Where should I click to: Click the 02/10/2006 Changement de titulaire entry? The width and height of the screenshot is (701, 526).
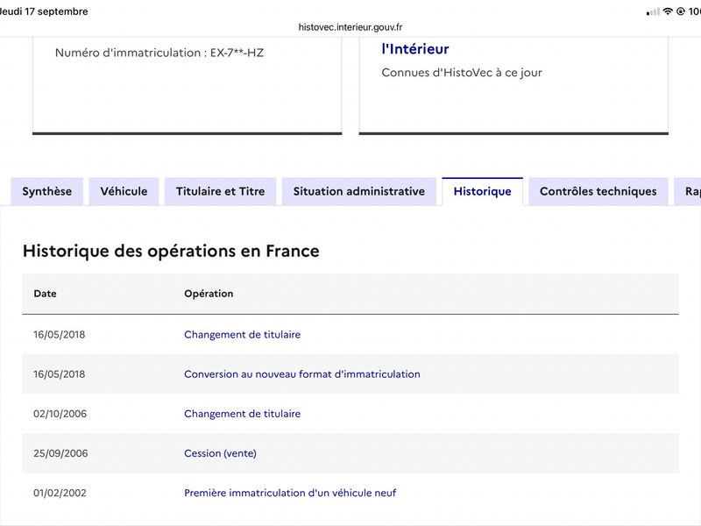243,414
